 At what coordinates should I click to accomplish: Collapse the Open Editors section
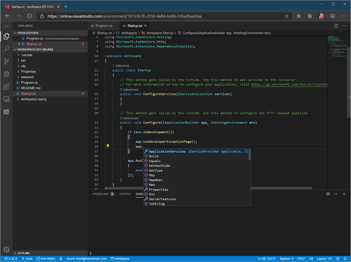coord(50,33)
